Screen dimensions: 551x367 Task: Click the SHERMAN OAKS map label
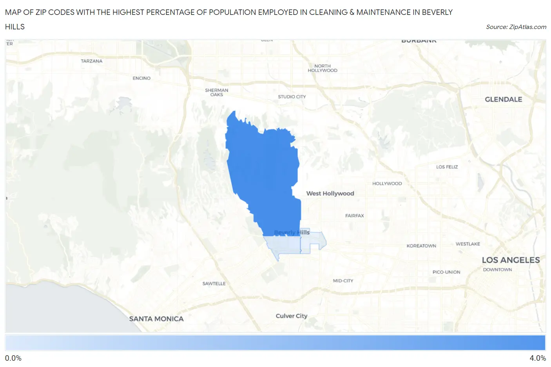coord(216,92)
